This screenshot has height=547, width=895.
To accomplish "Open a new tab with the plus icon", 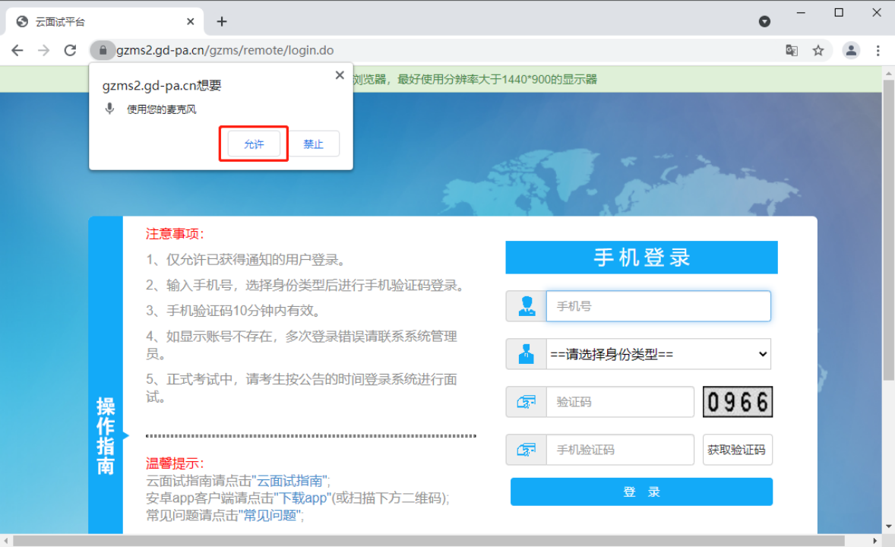I will point(221,22).
